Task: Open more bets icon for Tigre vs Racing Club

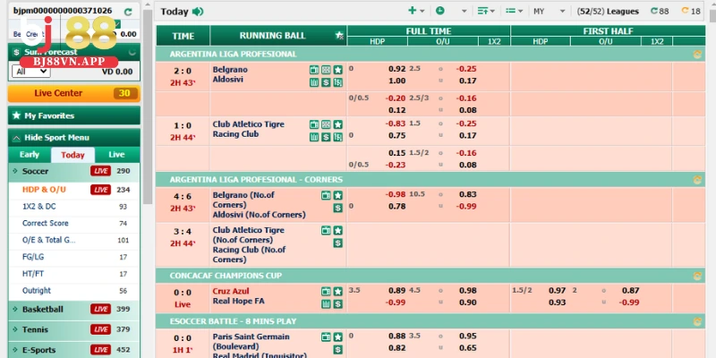Action: click(x=338, y=137)
